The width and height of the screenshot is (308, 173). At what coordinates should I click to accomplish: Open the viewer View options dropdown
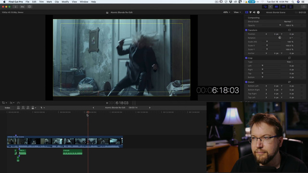[237, 12]
